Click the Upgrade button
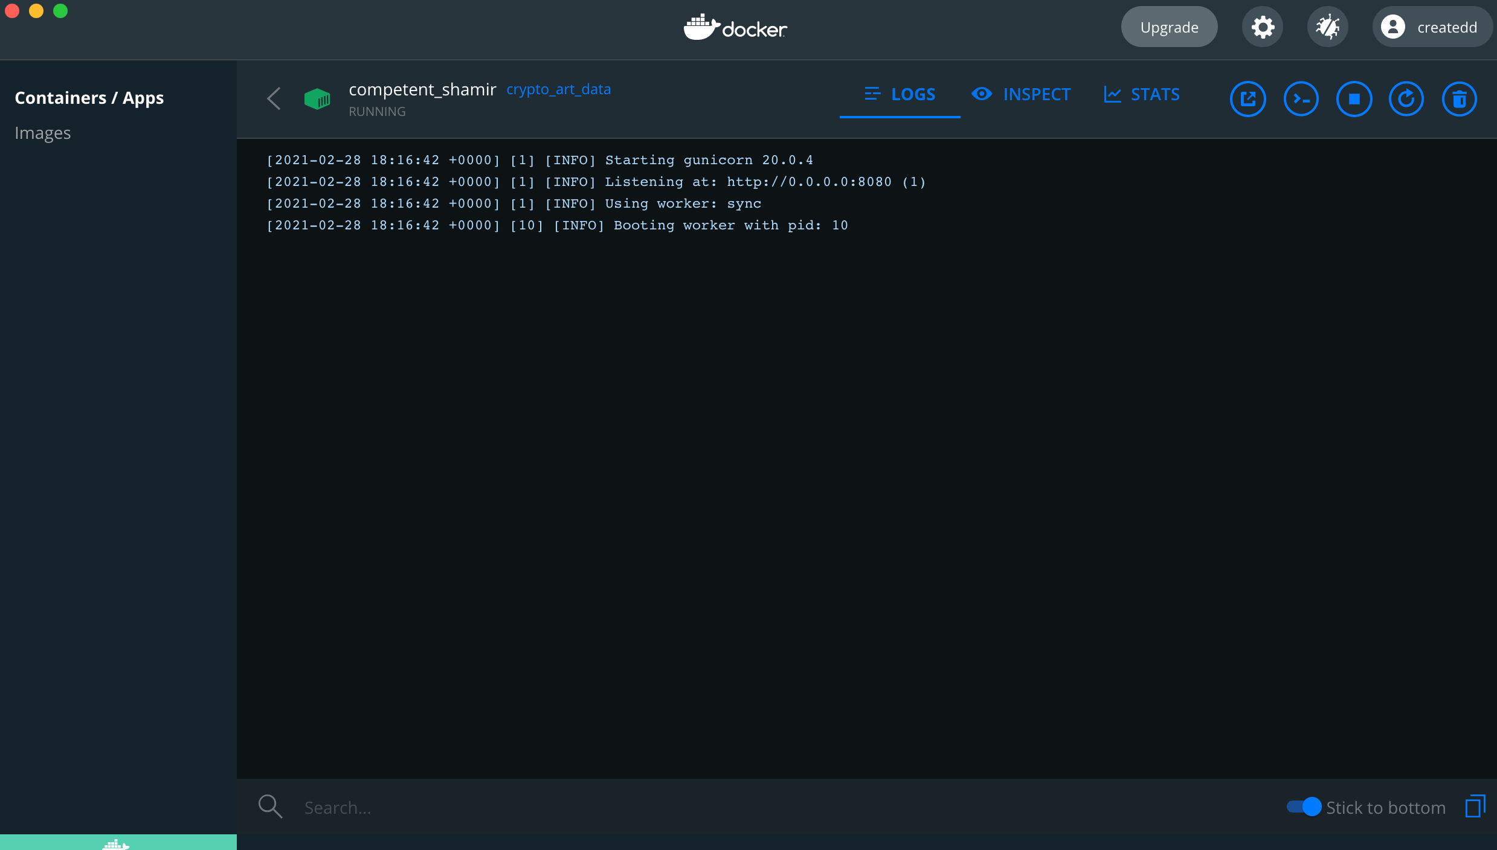The width and height of the screenshot is (1497, 850). coord(1169,27)
